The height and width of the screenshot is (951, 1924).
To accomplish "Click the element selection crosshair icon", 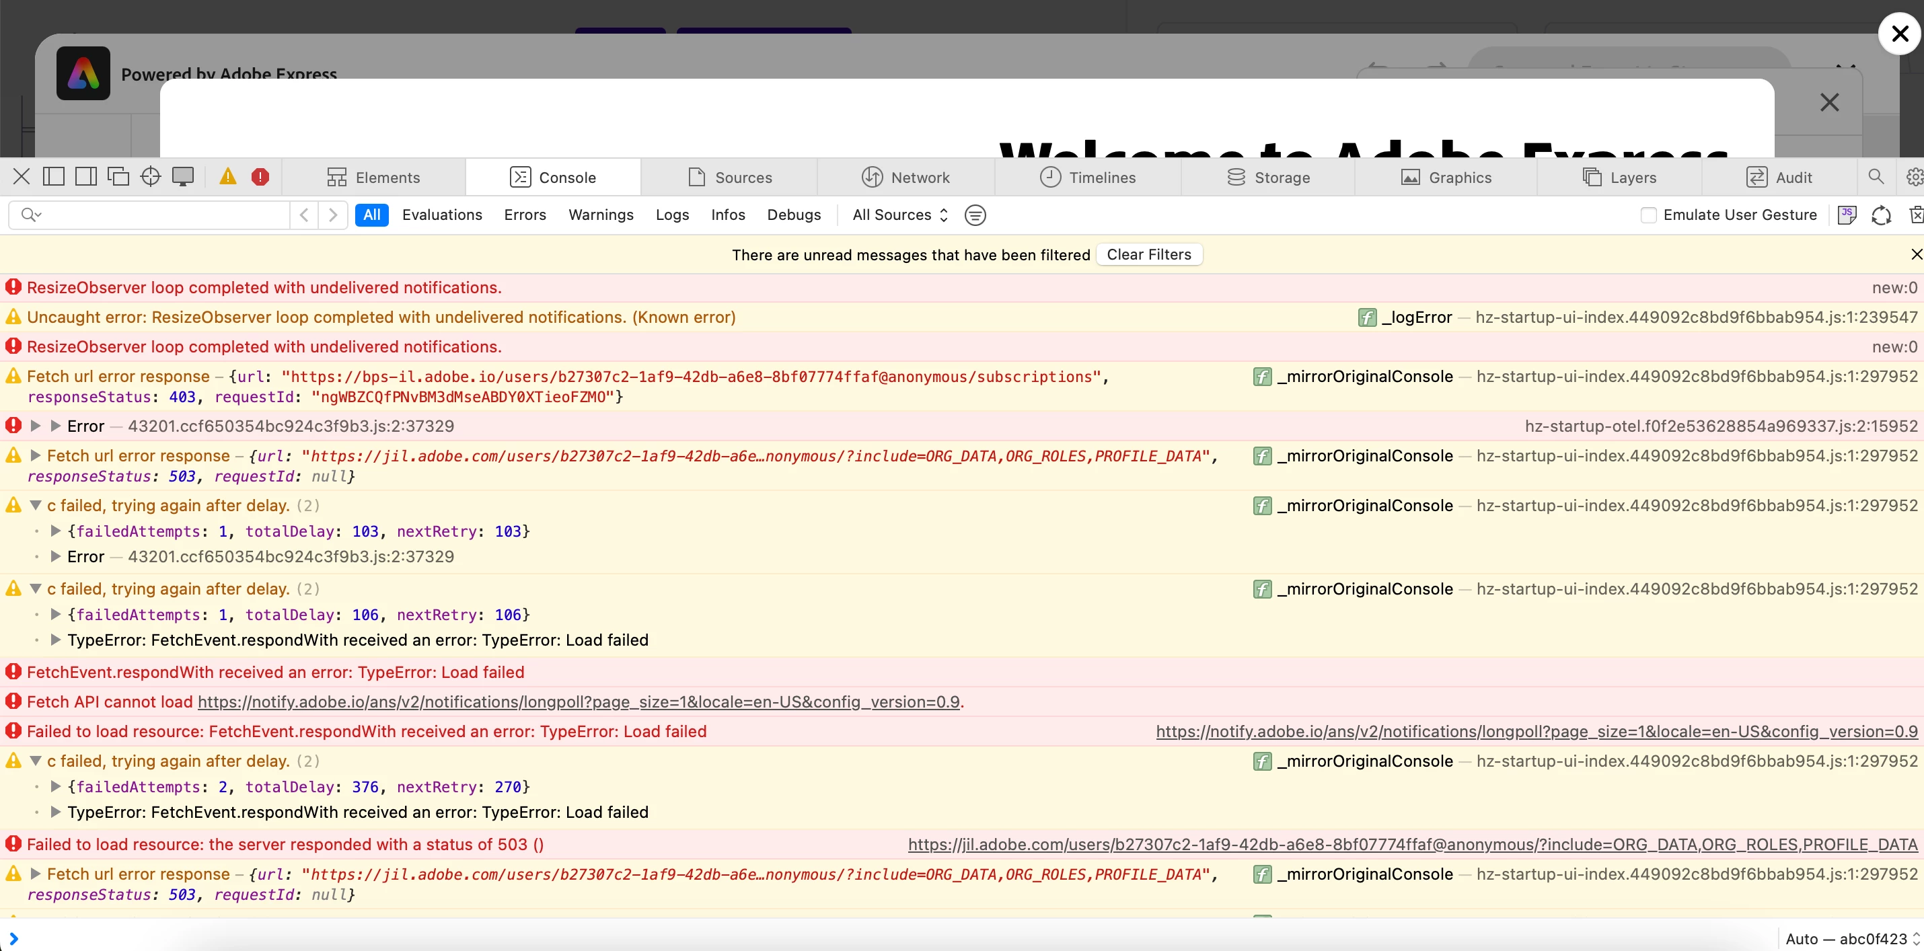I will (151, 177).
